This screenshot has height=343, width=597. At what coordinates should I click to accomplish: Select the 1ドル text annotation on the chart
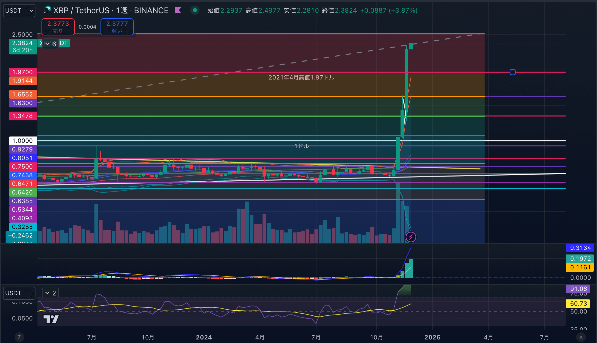[x=301, y=146]
